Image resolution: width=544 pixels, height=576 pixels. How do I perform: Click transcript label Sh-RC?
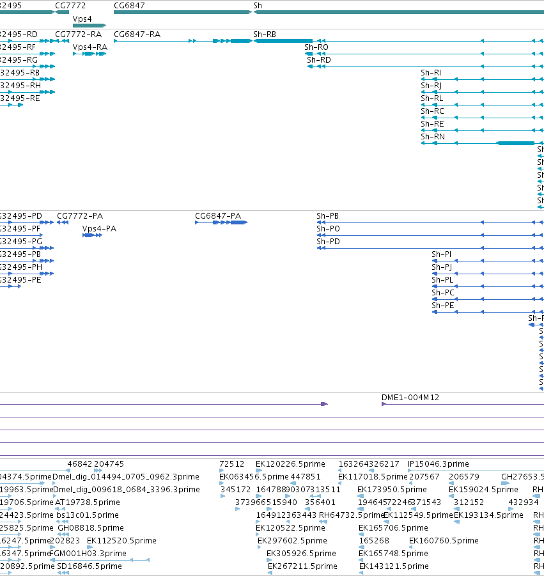coord(432,111)
